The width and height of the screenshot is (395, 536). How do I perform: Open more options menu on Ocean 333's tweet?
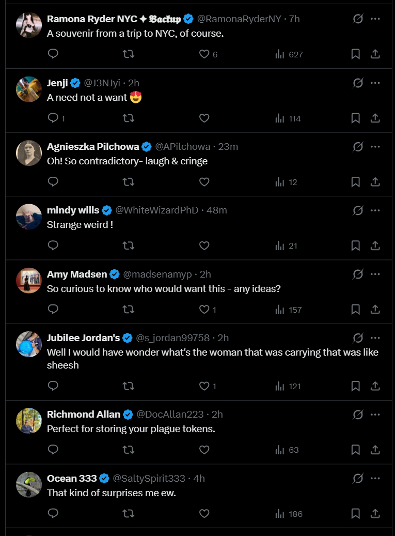click(x=375, y=479)
